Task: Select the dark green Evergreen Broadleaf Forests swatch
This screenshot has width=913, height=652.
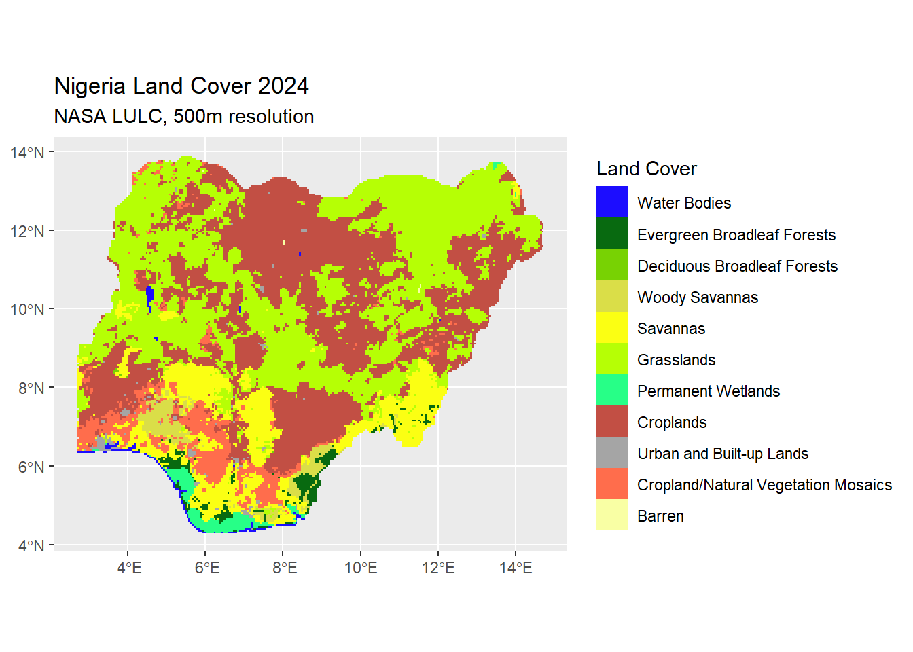Action: coord(611,233)
